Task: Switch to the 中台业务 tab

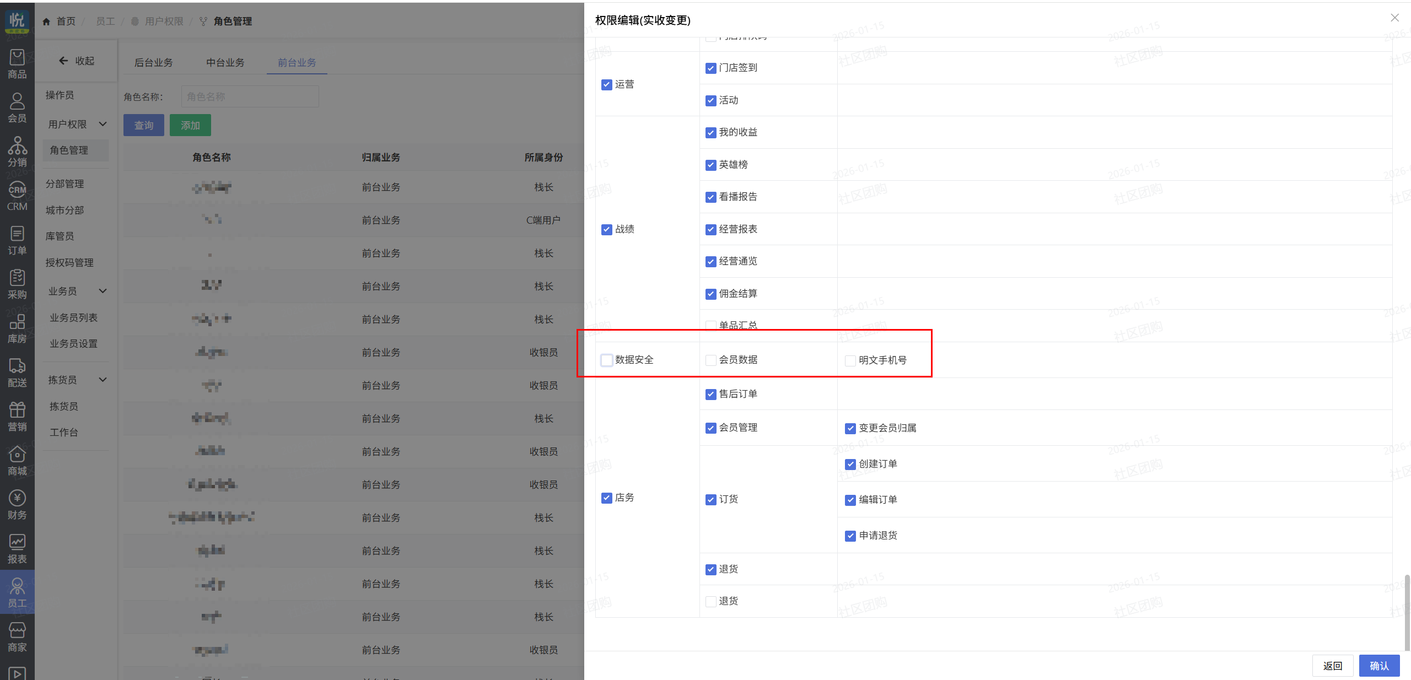Action: (x=225, y=63)
